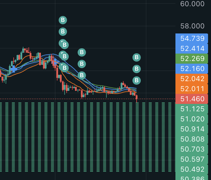Select middle B marker in middle group

(x=82, y=64)
